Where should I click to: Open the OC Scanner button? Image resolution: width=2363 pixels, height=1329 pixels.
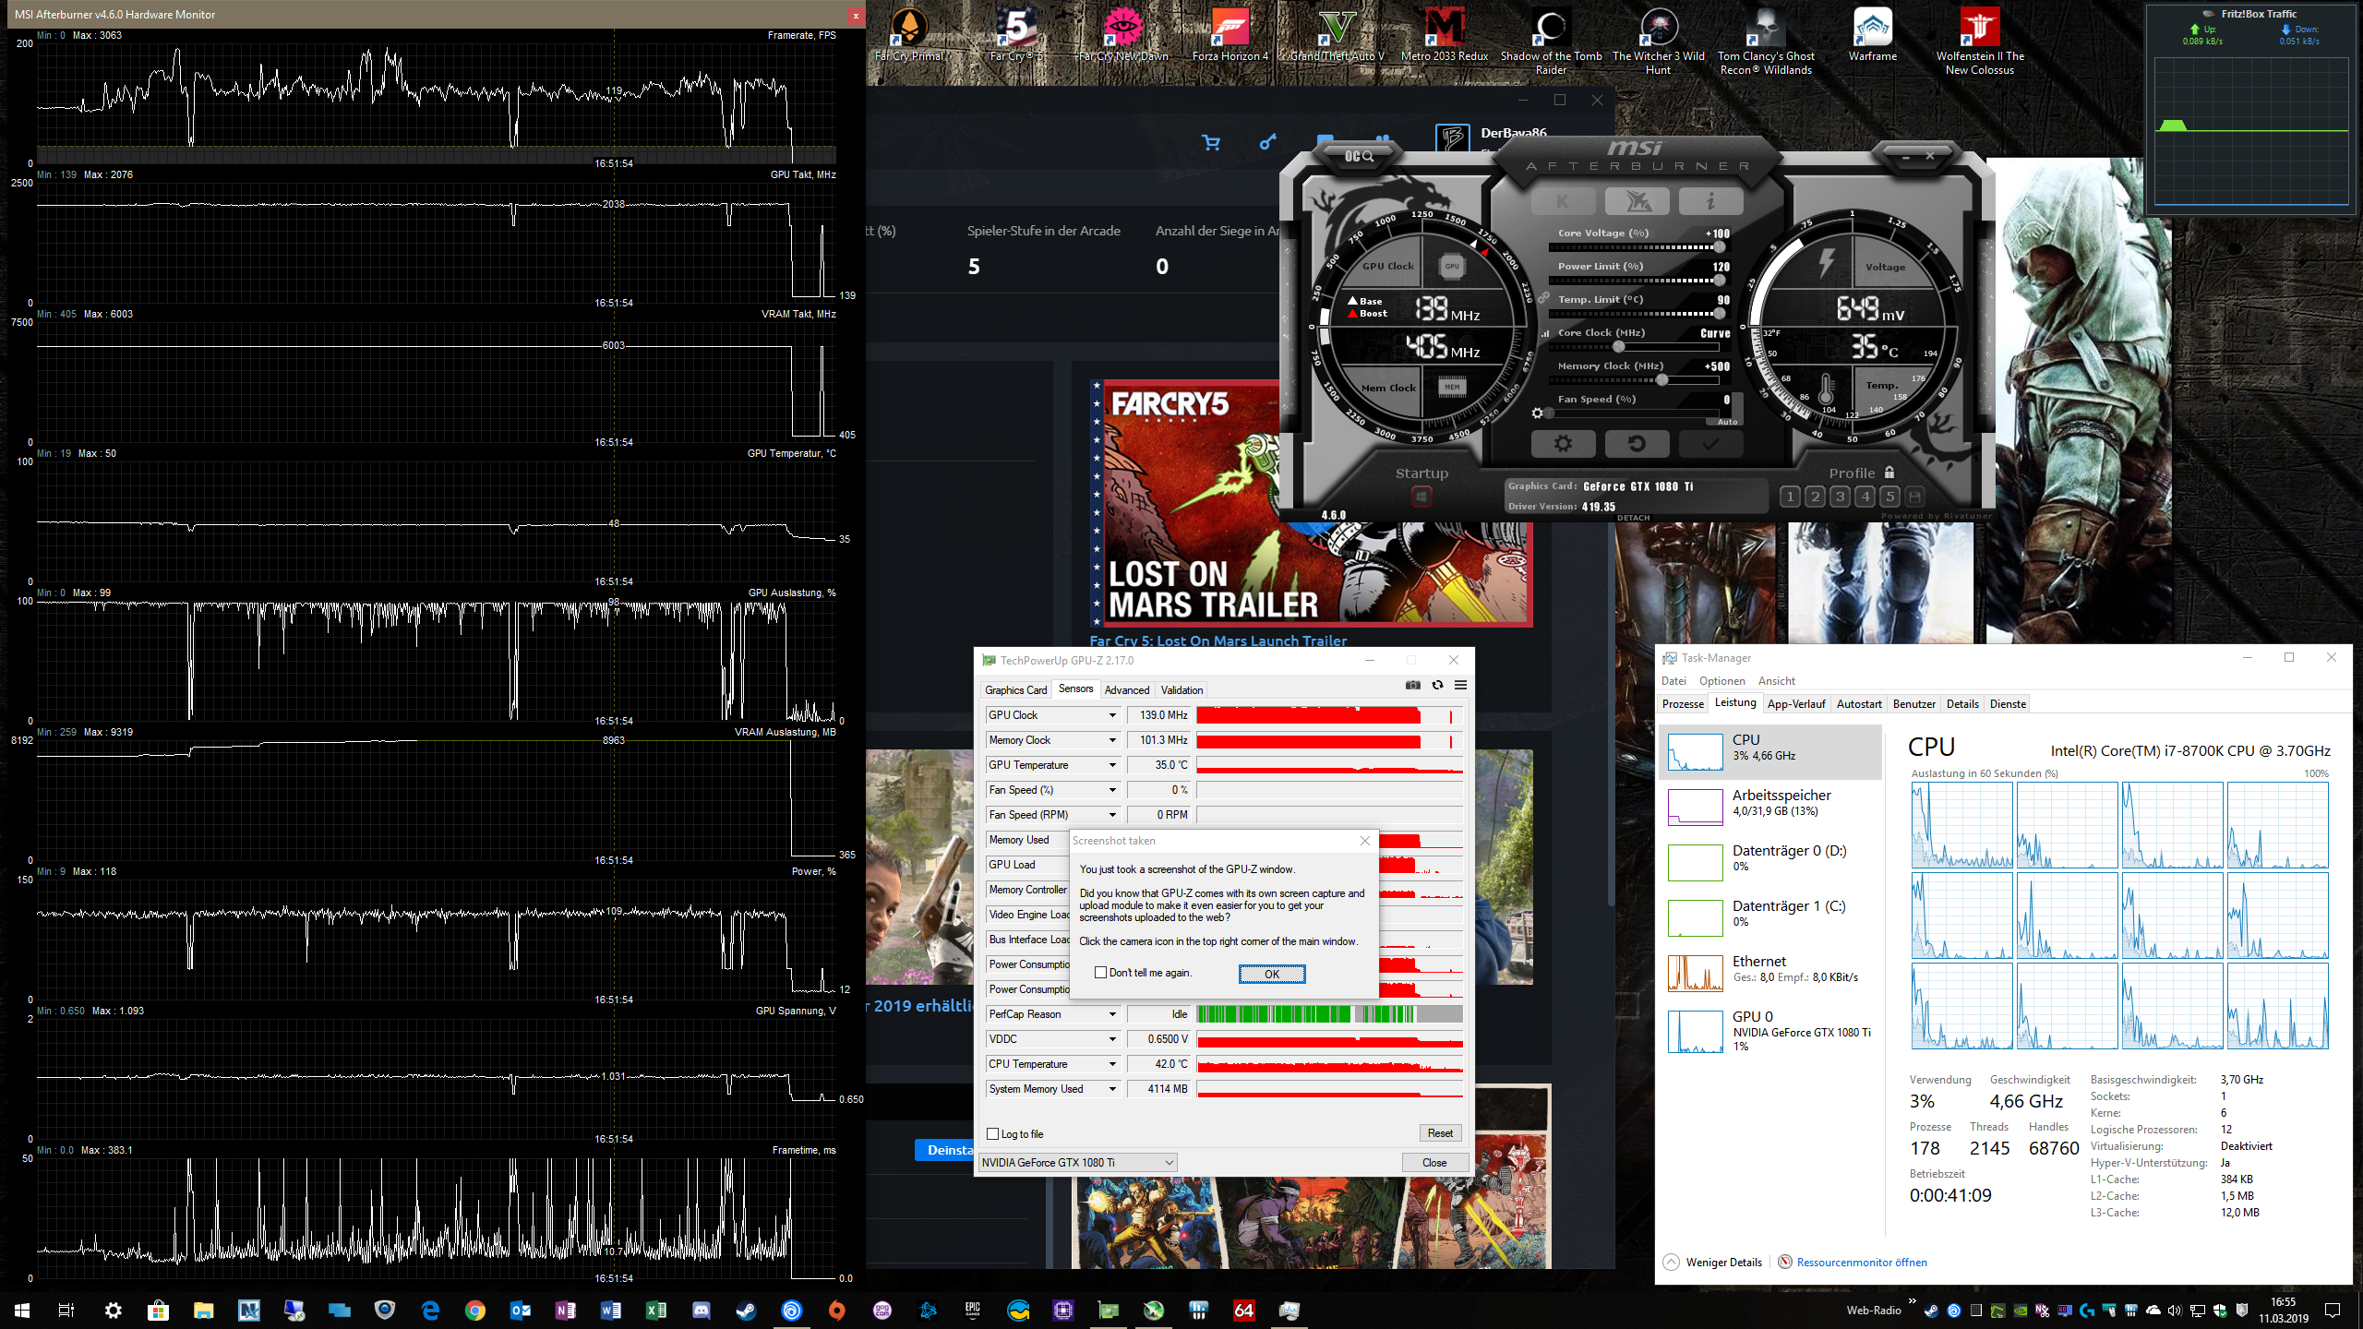pyautogui.click(x=1359, y=156)
